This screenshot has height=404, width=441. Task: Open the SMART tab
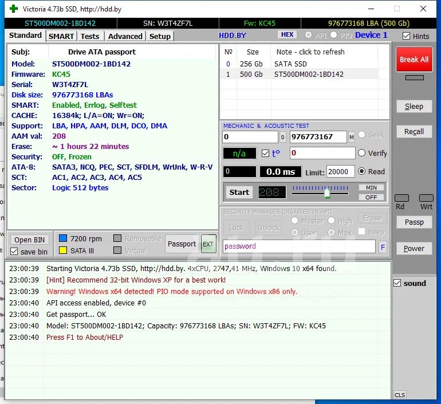coord(61,36)
